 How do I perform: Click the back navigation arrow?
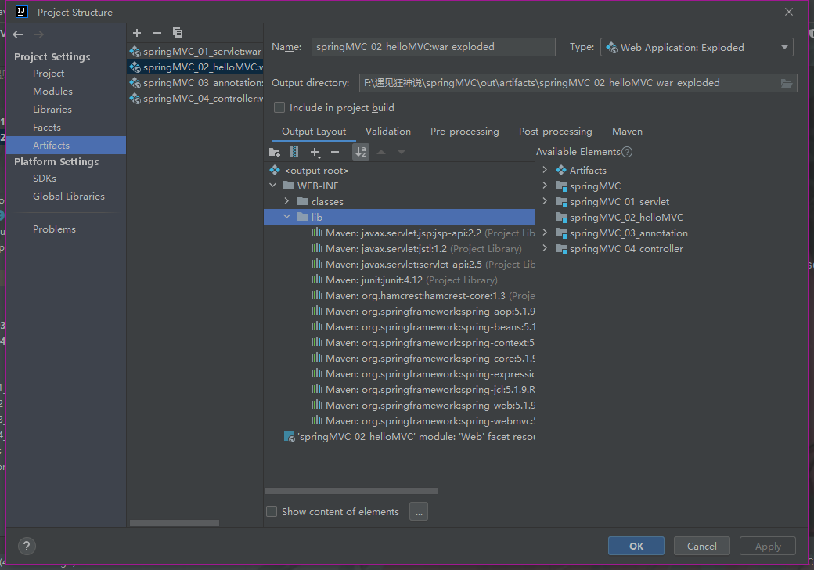click(18, 34)
